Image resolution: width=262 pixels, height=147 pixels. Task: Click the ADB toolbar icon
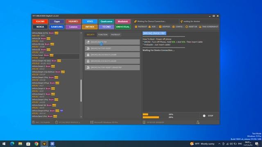coord(149,27)
